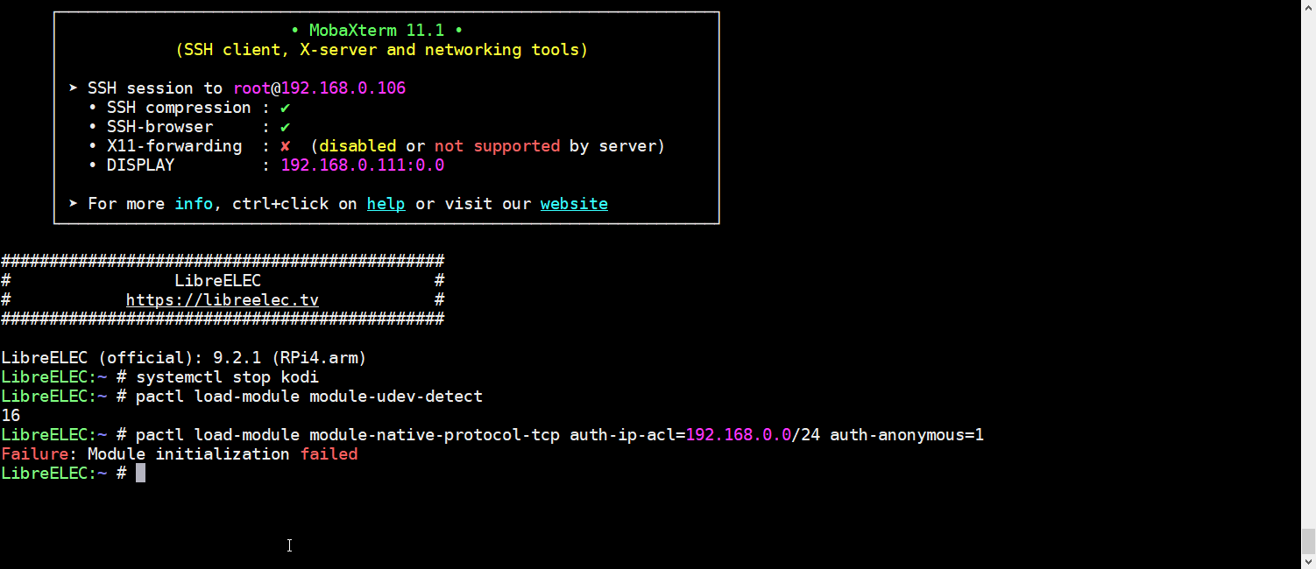This screenshot has width=1316, height=569.
Task: Click the SSH-browser green checkmark
Action: tap(285, 127)
